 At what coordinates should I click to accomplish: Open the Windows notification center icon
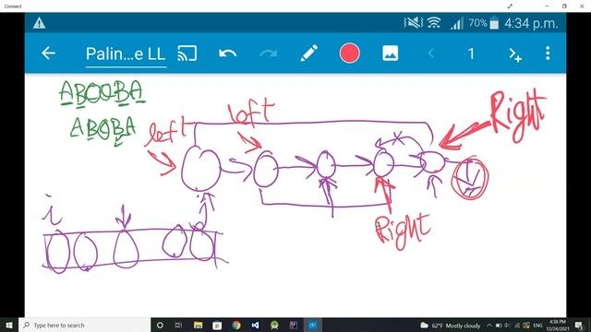click(579, 326)
